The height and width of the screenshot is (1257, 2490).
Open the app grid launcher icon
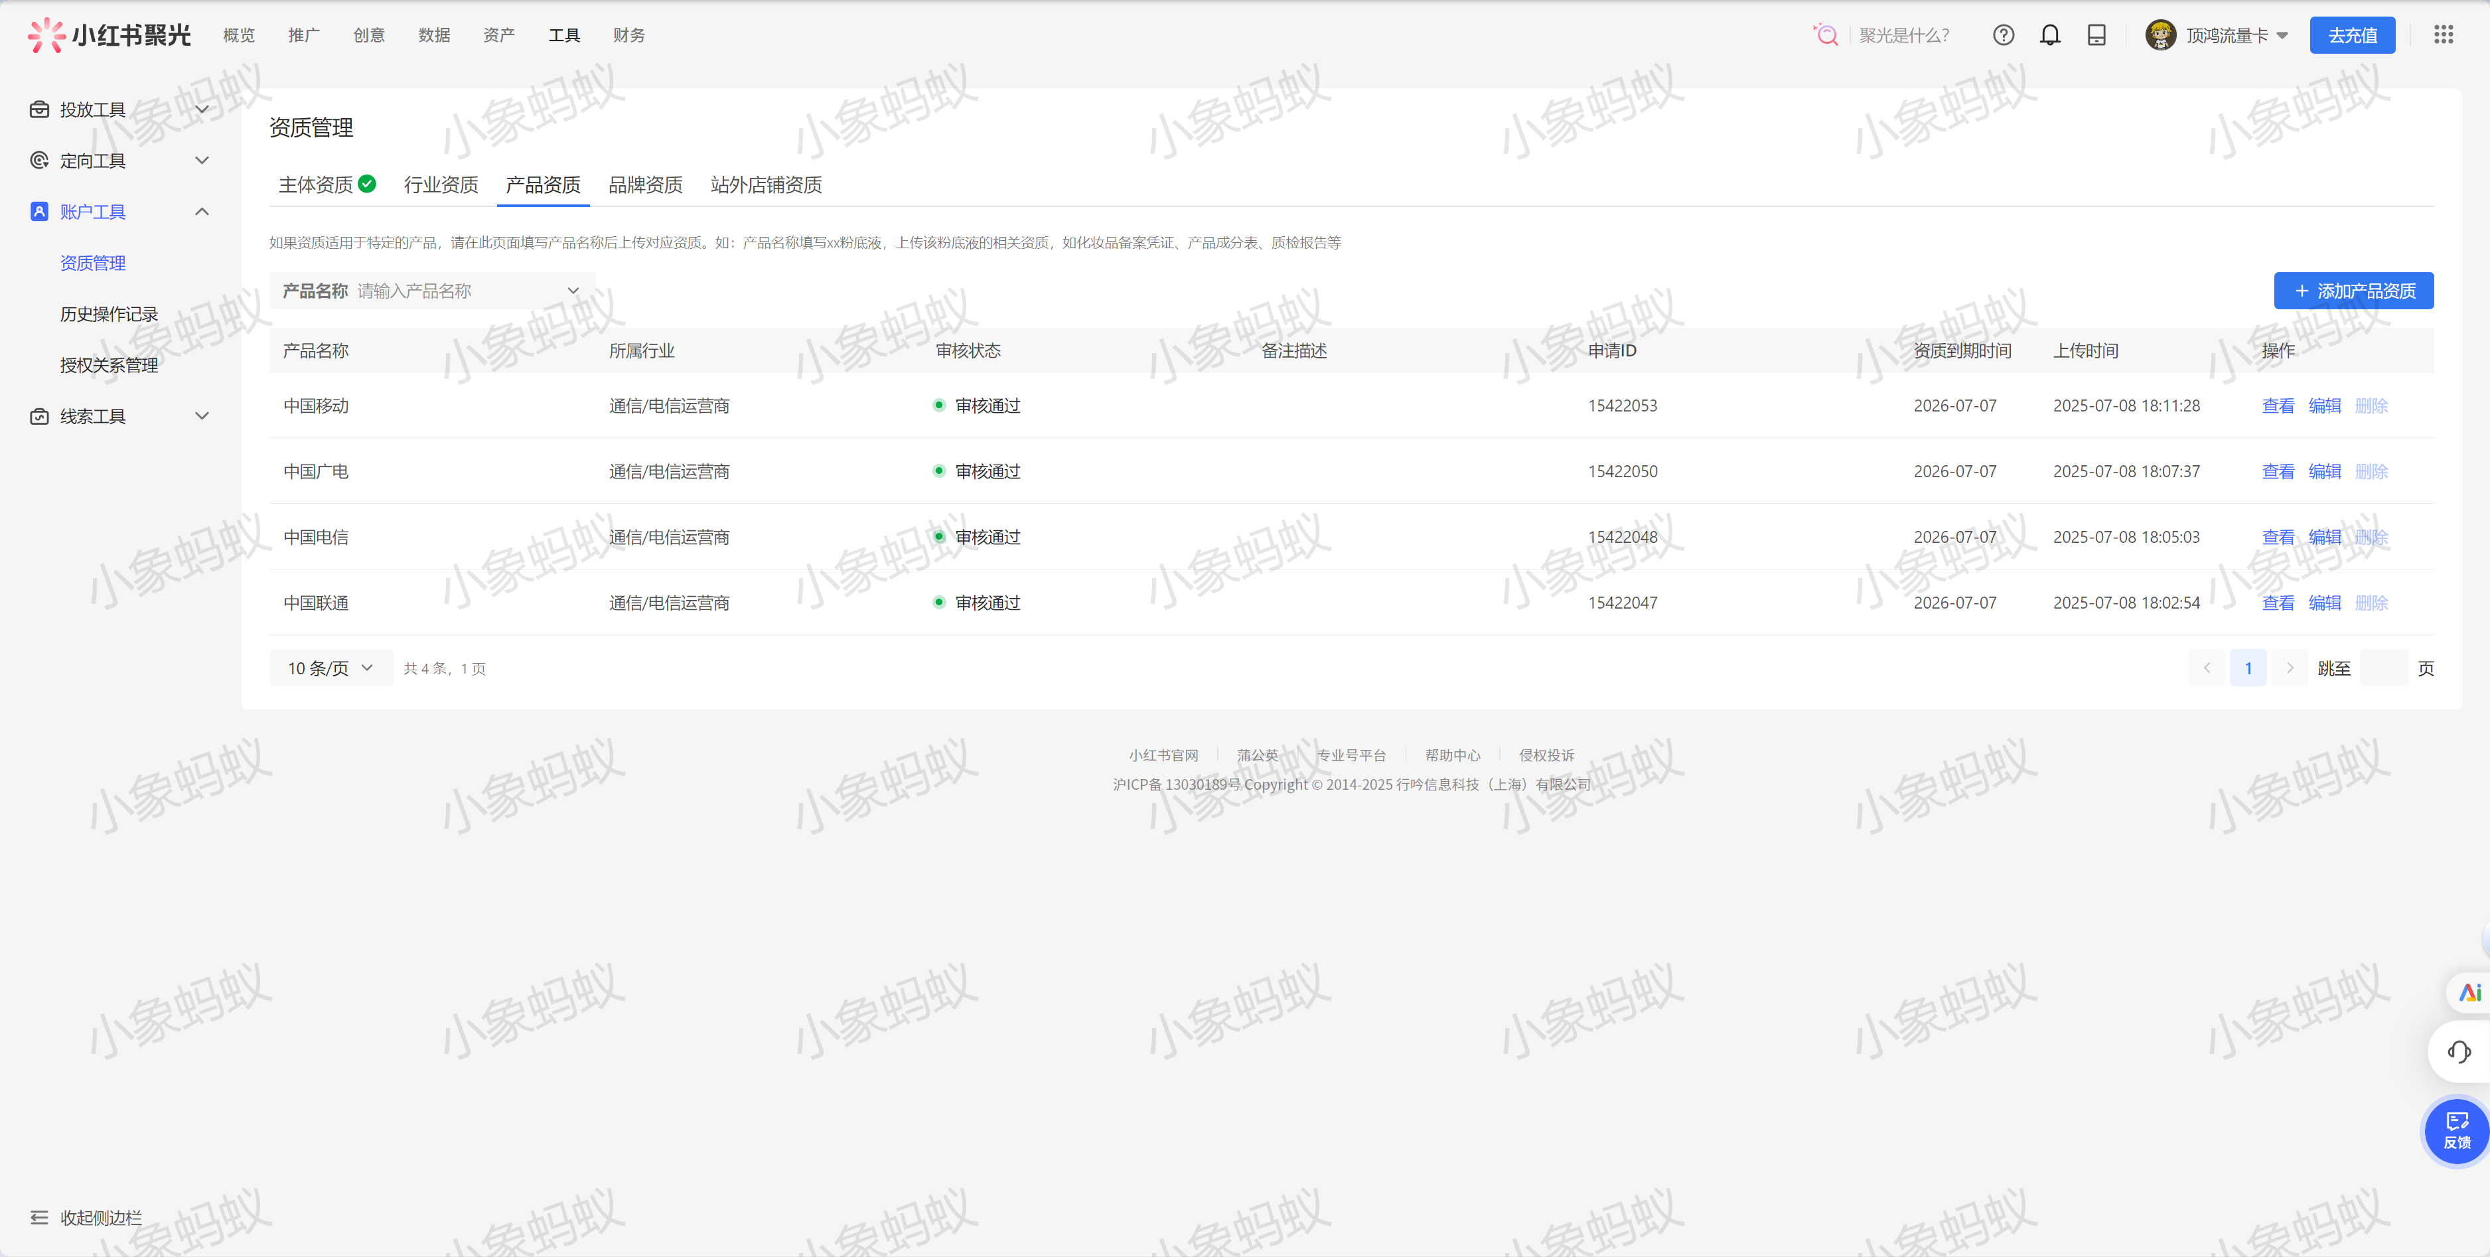coord(2444,35)
